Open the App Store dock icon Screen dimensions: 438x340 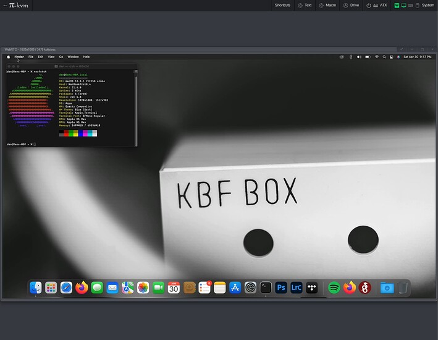click(235, 287)
